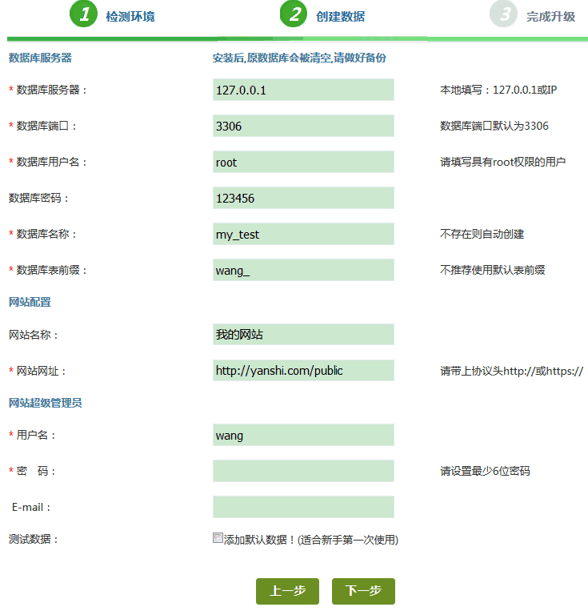The image size is (588, 611).
Task: Click the admin username field containing wang
Action: (x=303, y=435)
